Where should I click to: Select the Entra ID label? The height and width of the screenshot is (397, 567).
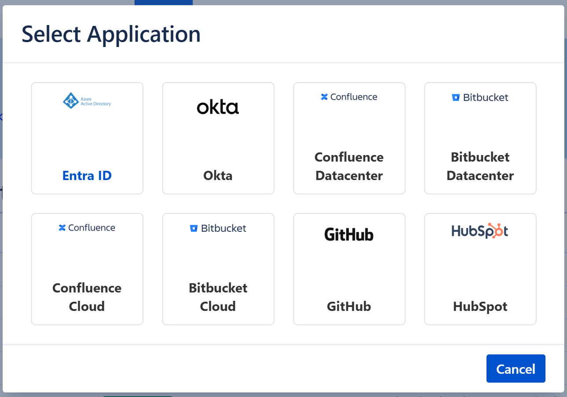click(87, 176)
